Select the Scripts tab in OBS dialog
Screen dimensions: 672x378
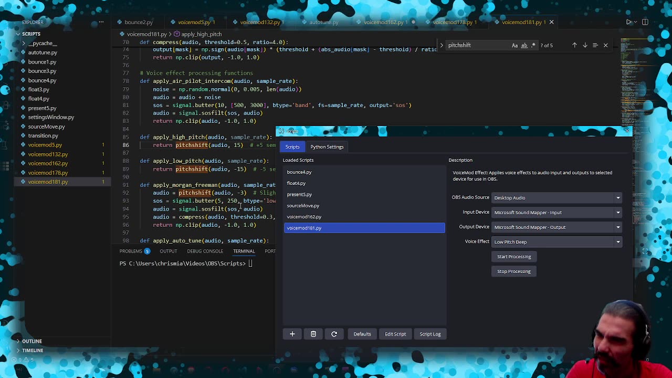[292, 147]
